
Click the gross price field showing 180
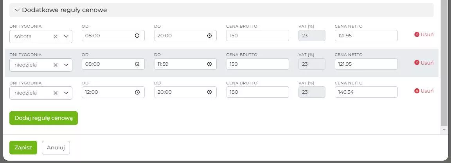tap(257, 92)
